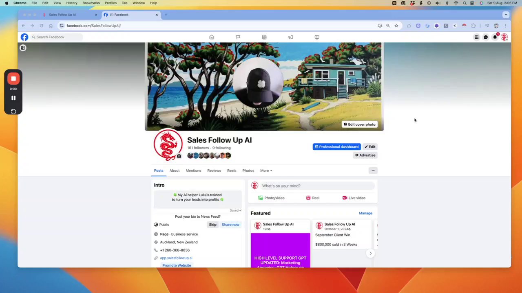Open the app.salesfollowup.ai link
Viewport: 522px width, 293px height.
[x=176, y=258]
